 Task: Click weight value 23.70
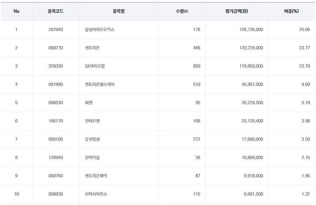click(x=305, y=66)
